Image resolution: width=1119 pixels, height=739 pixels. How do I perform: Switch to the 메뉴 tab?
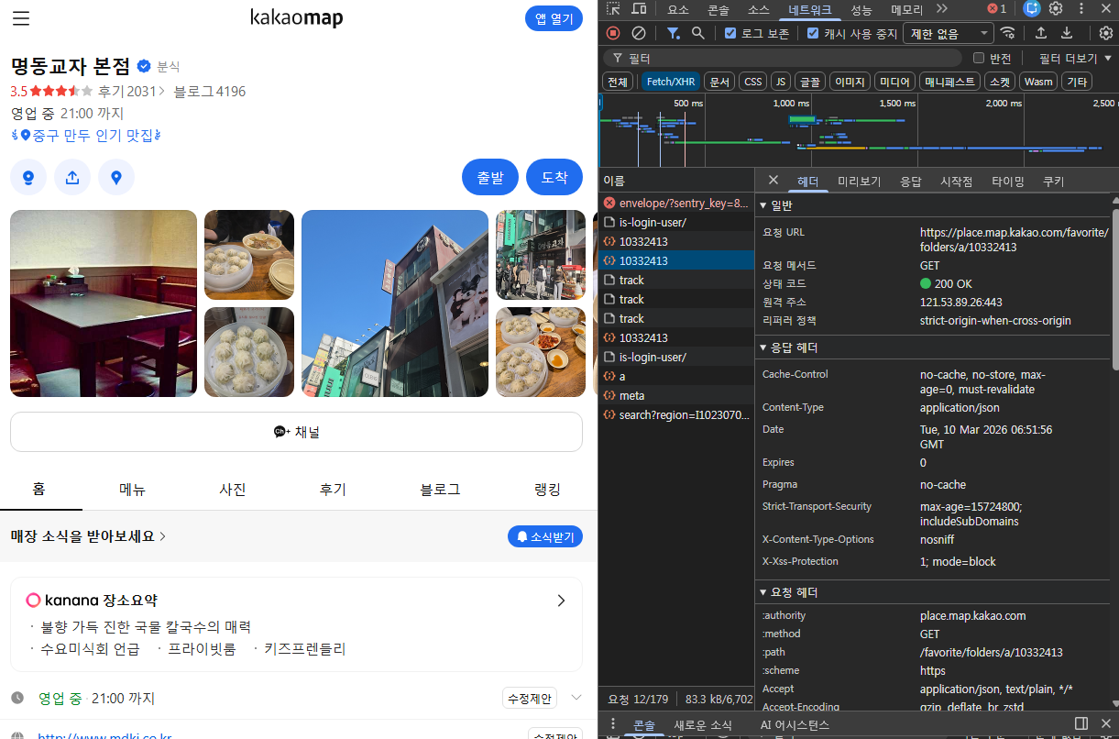132,490
